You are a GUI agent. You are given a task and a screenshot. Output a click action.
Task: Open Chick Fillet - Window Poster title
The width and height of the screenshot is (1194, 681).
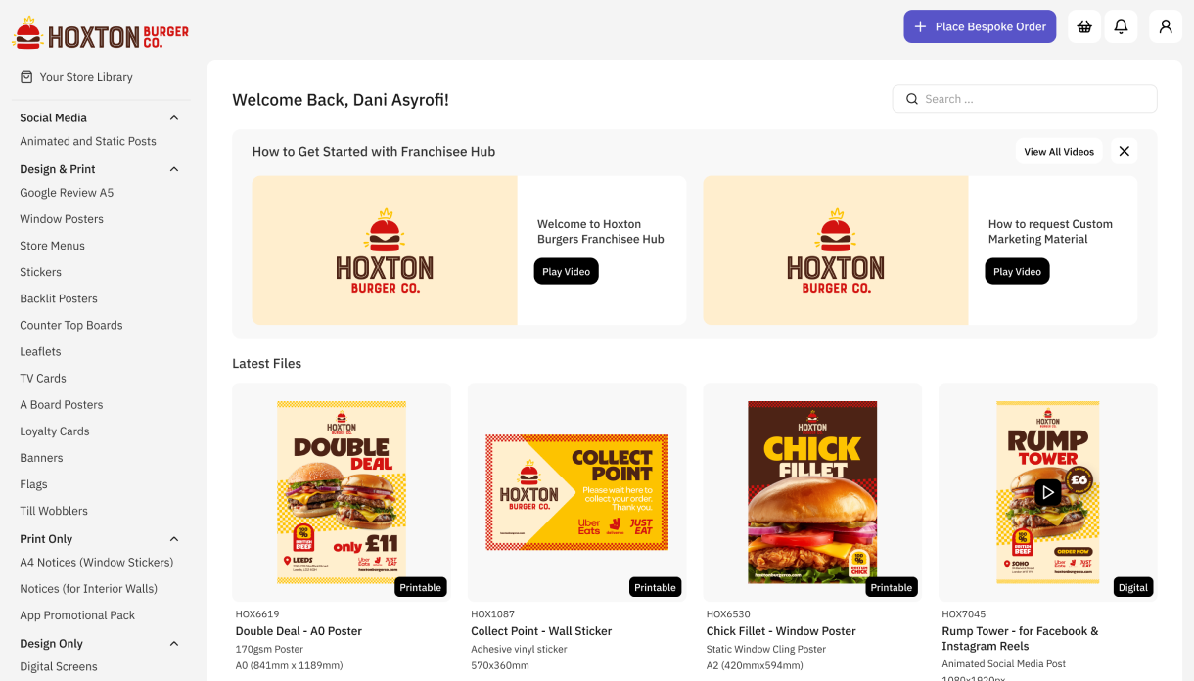coord(781,631)
